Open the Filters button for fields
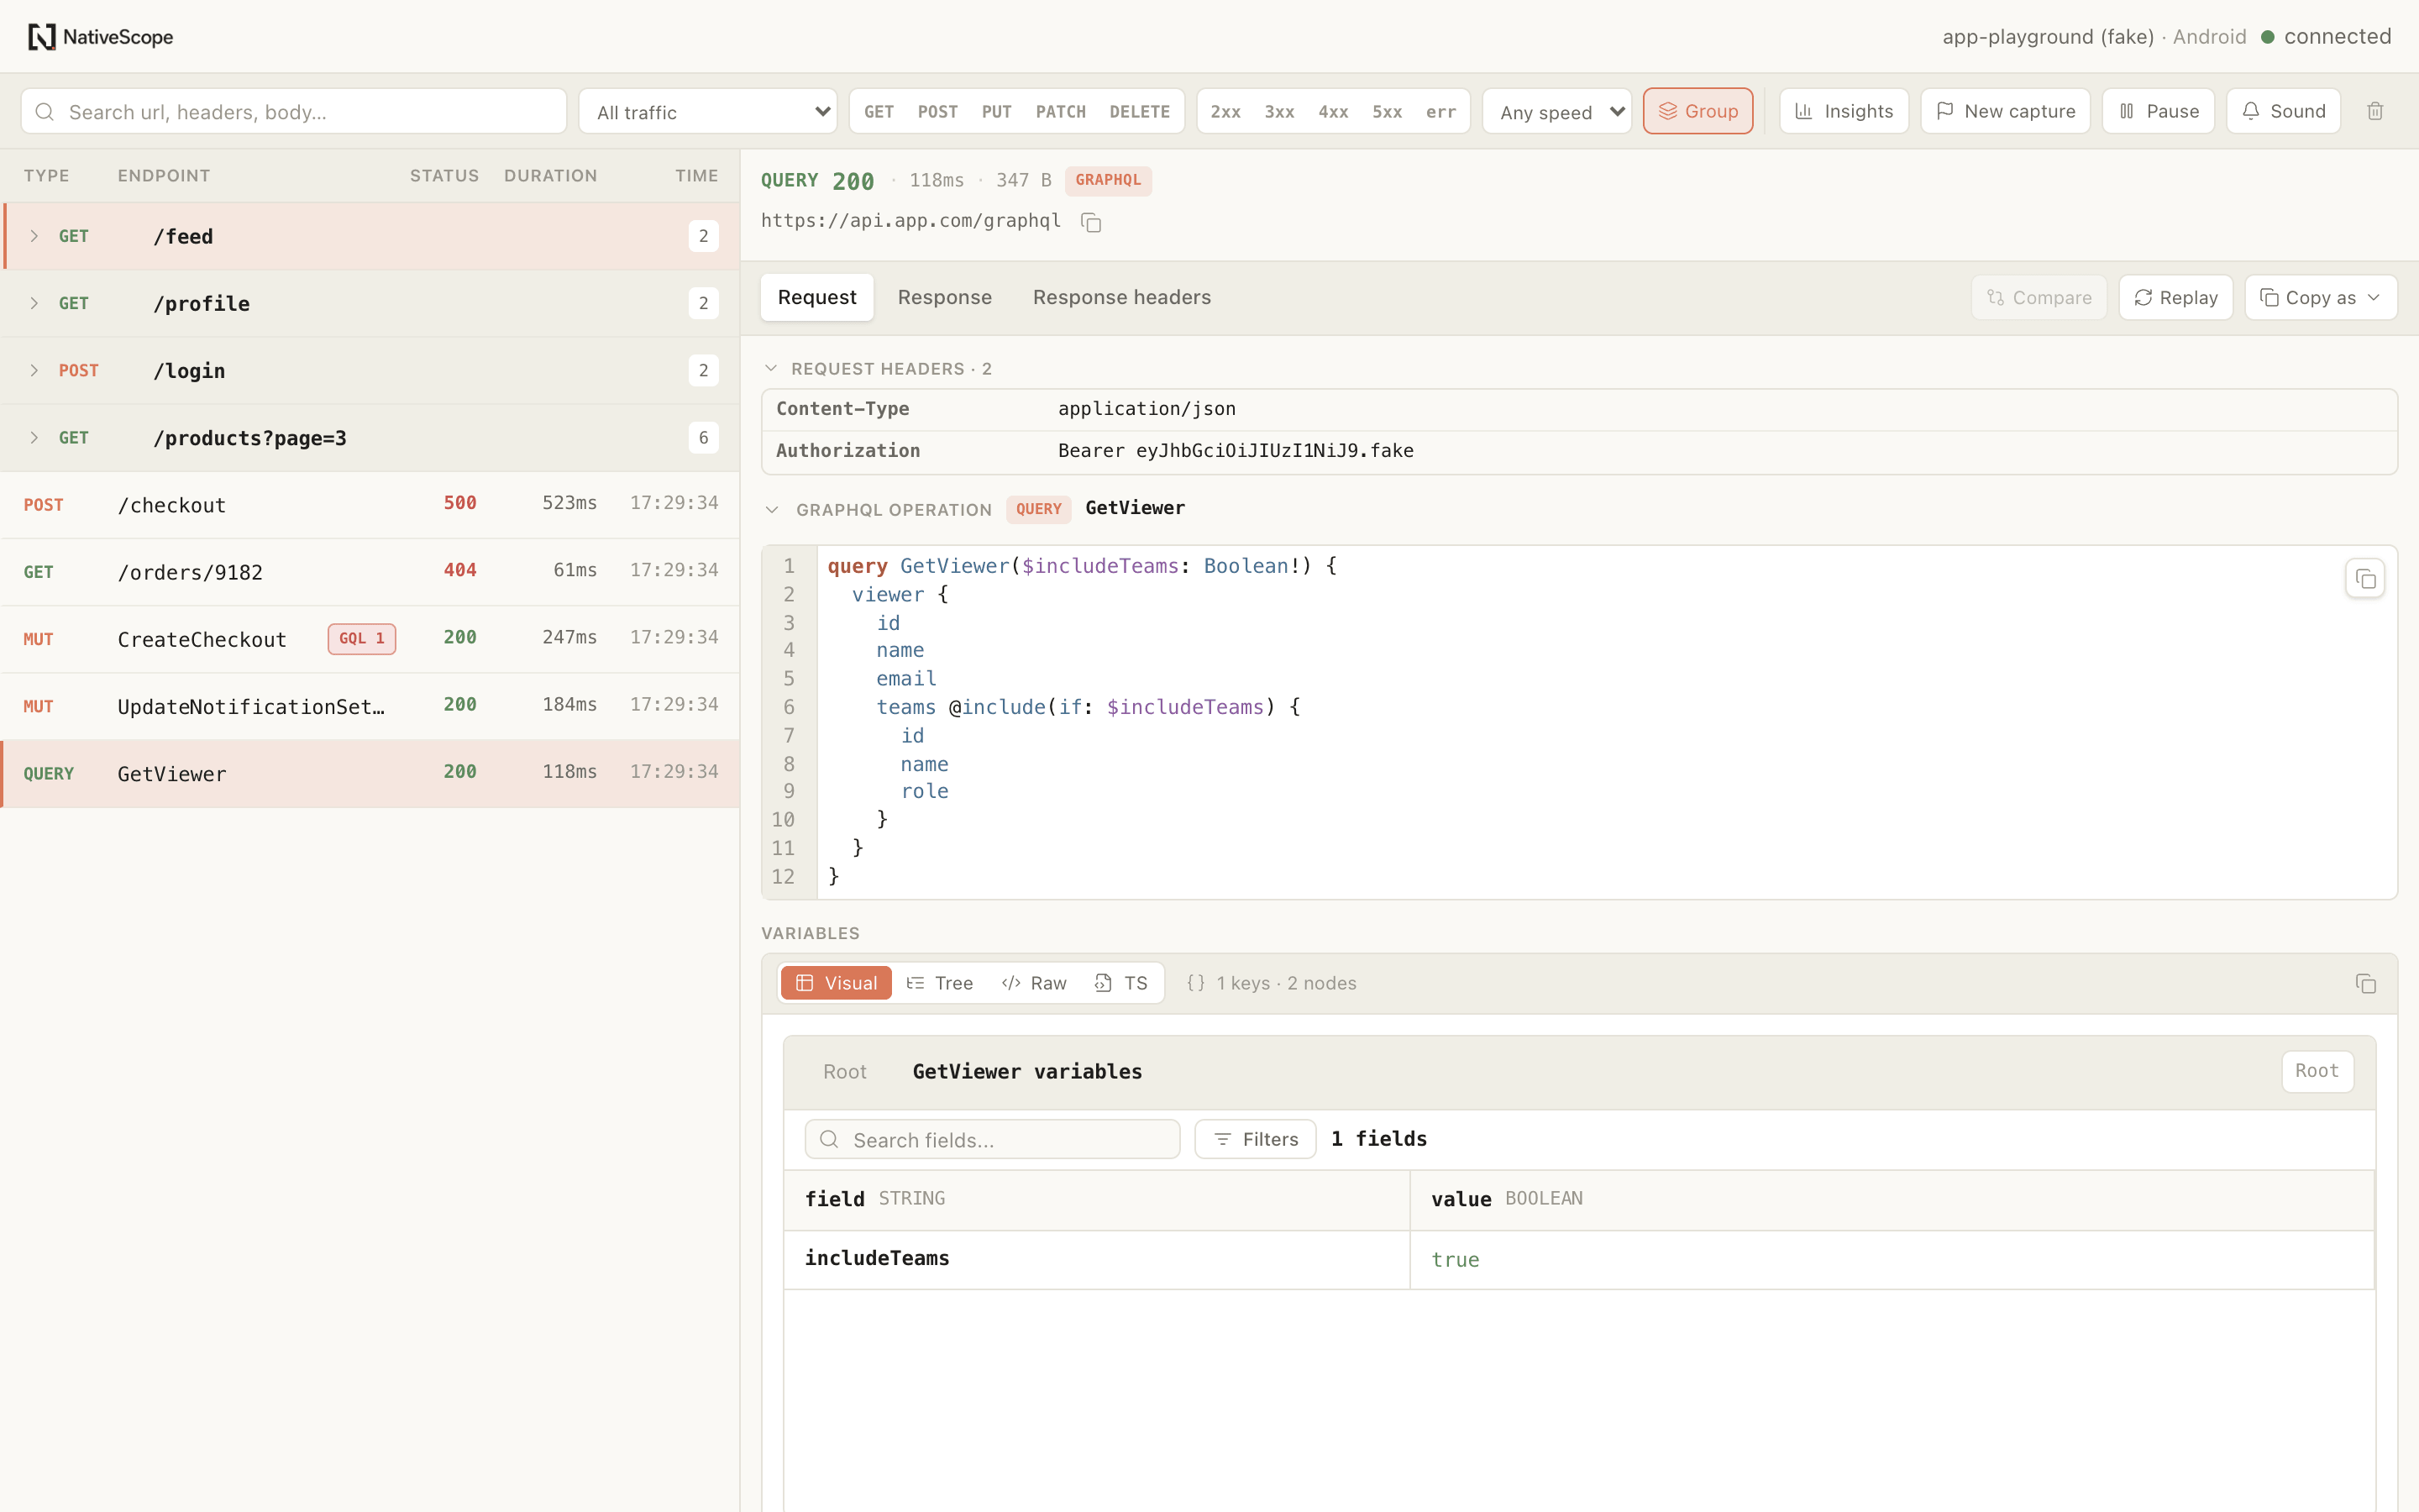2419x1512 pixels. point(1256,1139)
